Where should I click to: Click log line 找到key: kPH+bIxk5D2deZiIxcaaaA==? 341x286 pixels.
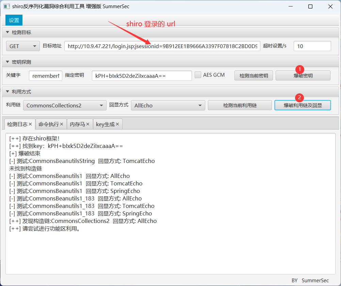click(x=66, y=146)
